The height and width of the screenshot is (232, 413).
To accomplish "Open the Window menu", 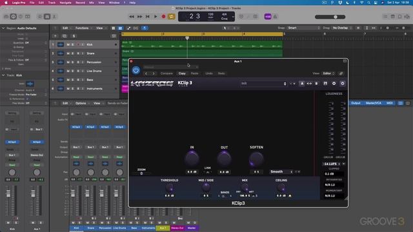I will (x=114, y=3).
